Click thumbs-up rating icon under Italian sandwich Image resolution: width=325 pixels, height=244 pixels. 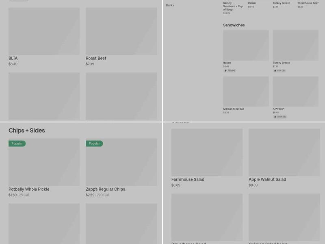225,70
